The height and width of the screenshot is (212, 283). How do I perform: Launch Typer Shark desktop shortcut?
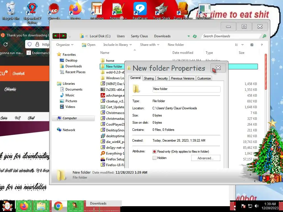point(161,11)
